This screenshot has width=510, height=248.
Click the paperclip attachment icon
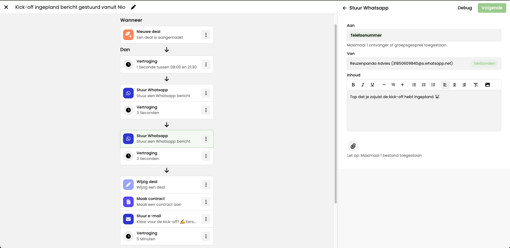coord(353,146)
